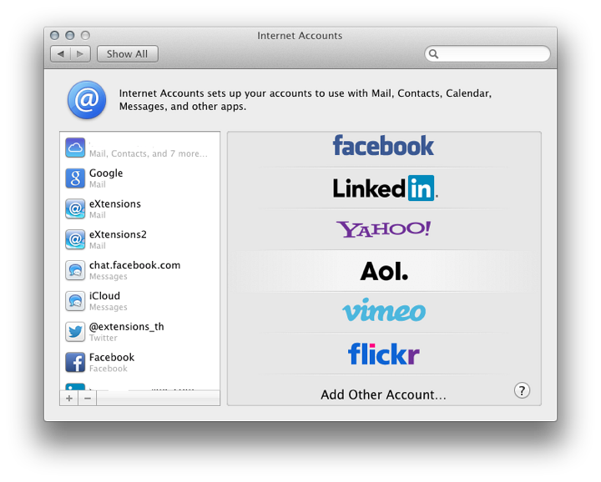Click the partially visible LinkedIn account icon

point(75,386)
